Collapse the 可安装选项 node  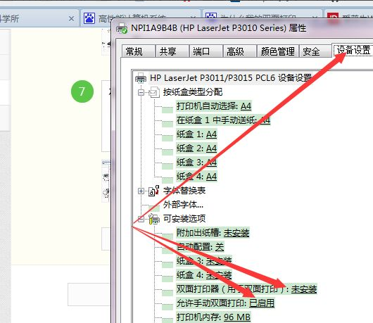click(141, 219)
